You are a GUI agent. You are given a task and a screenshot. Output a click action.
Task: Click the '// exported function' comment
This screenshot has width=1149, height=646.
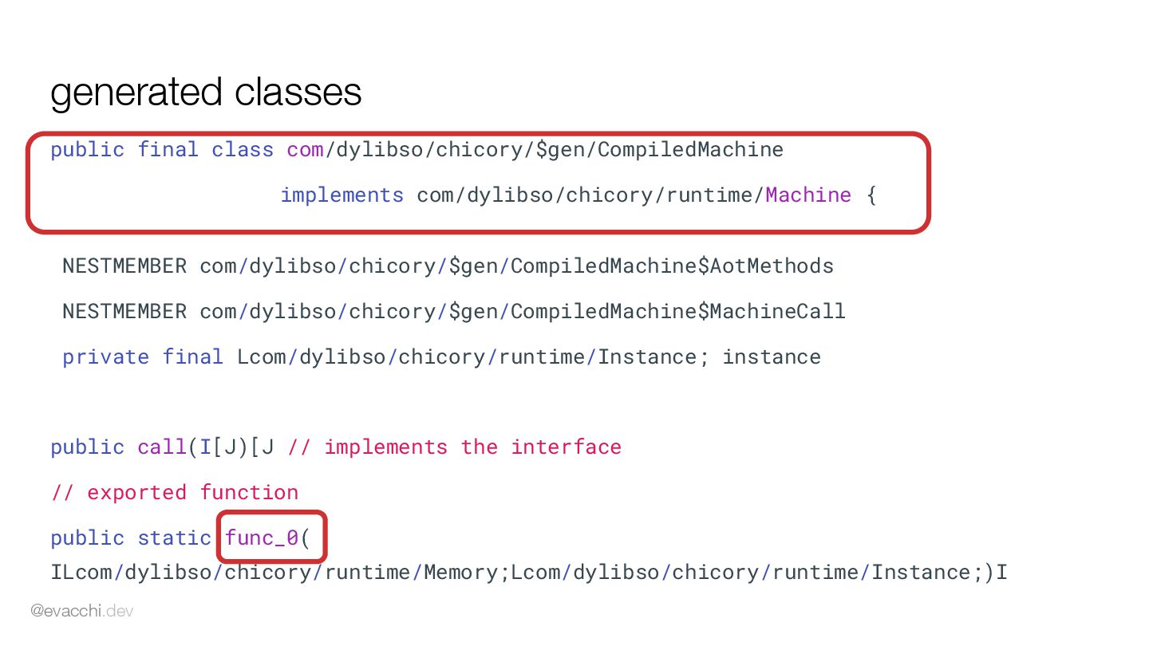coord(175,493)
